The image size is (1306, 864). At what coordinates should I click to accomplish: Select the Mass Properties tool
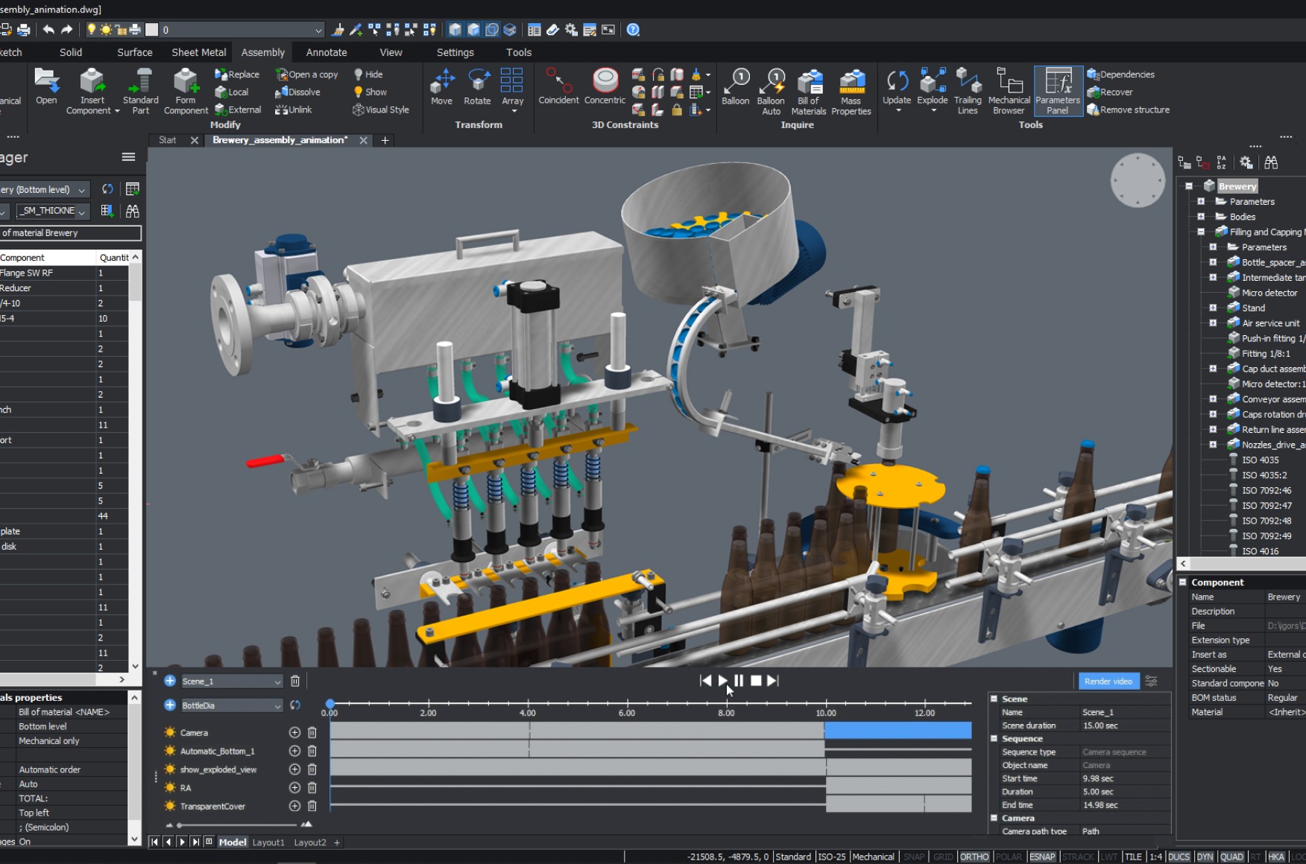(x=851, y=82)
